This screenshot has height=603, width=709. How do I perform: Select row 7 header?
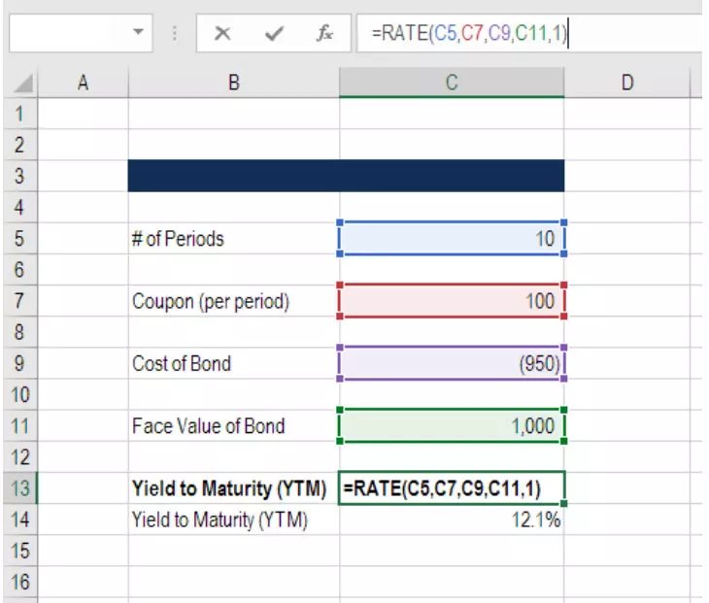(x=19, y=301)
